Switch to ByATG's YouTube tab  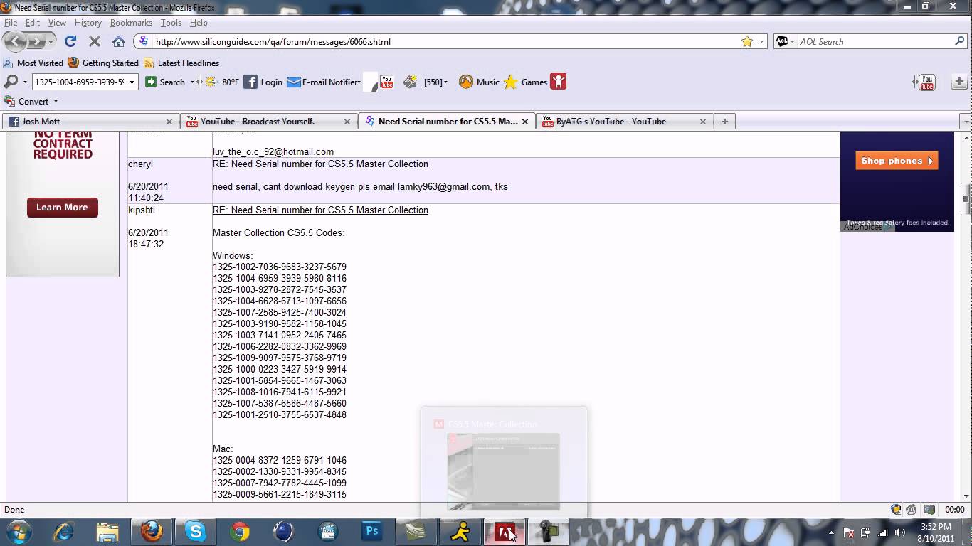[624, 122]
